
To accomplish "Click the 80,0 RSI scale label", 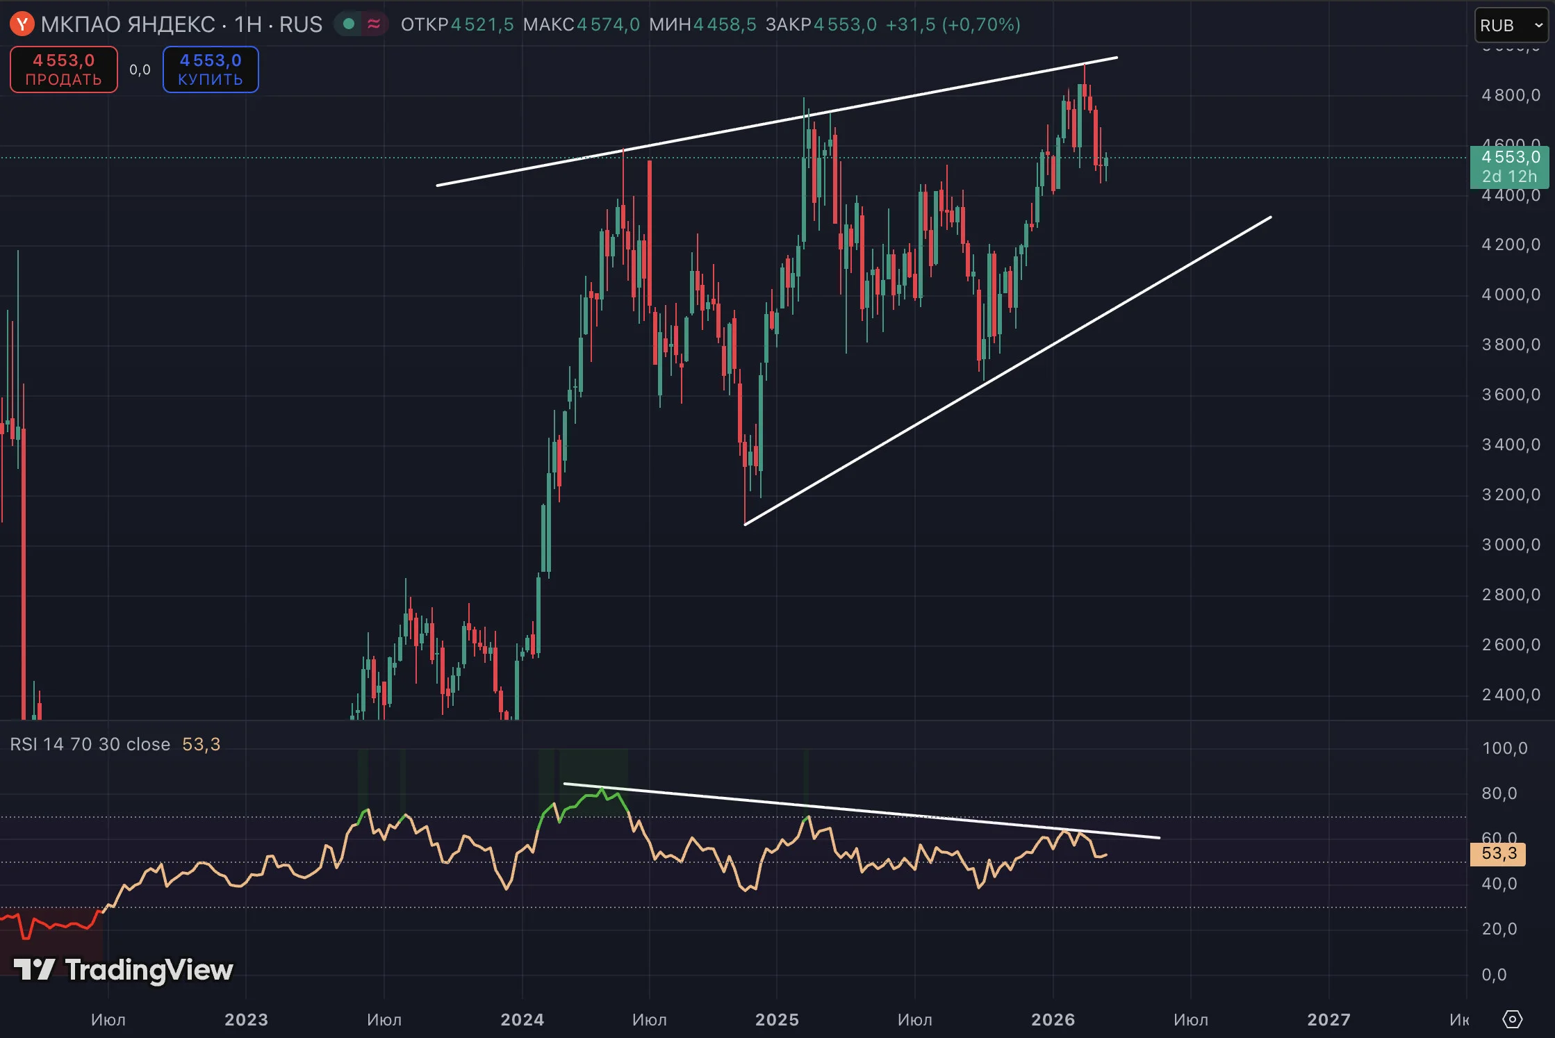I will click(x=1499, y=793).
